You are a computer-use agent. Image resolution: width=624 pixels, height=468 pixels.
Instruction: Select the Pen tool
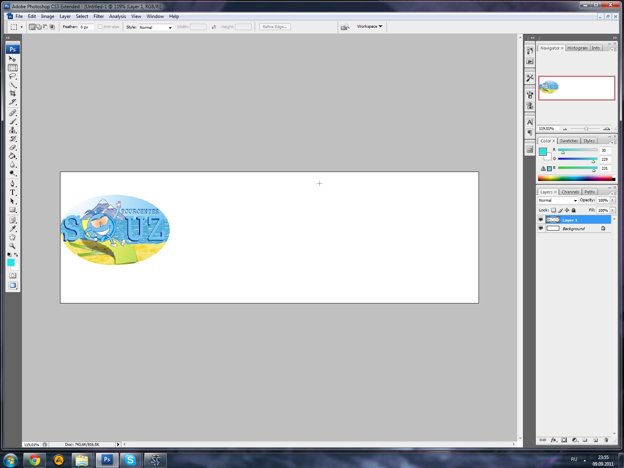12,184
